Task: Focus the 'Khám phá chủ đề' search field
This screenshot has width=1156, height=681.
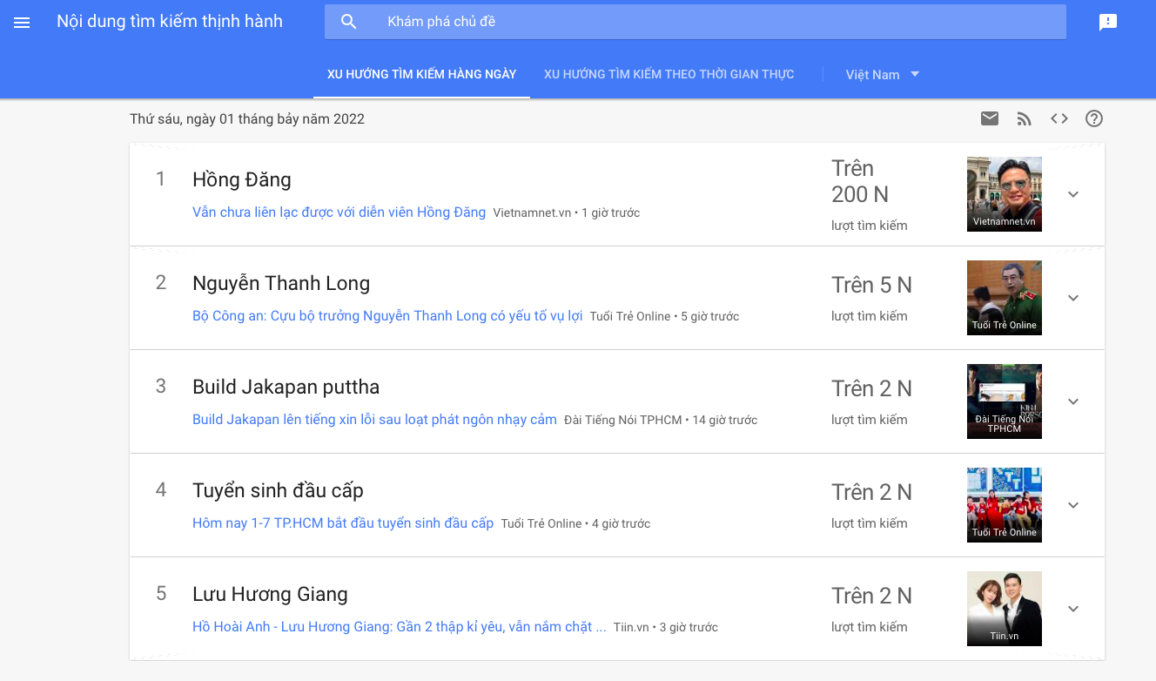Action: pos(696,22)
